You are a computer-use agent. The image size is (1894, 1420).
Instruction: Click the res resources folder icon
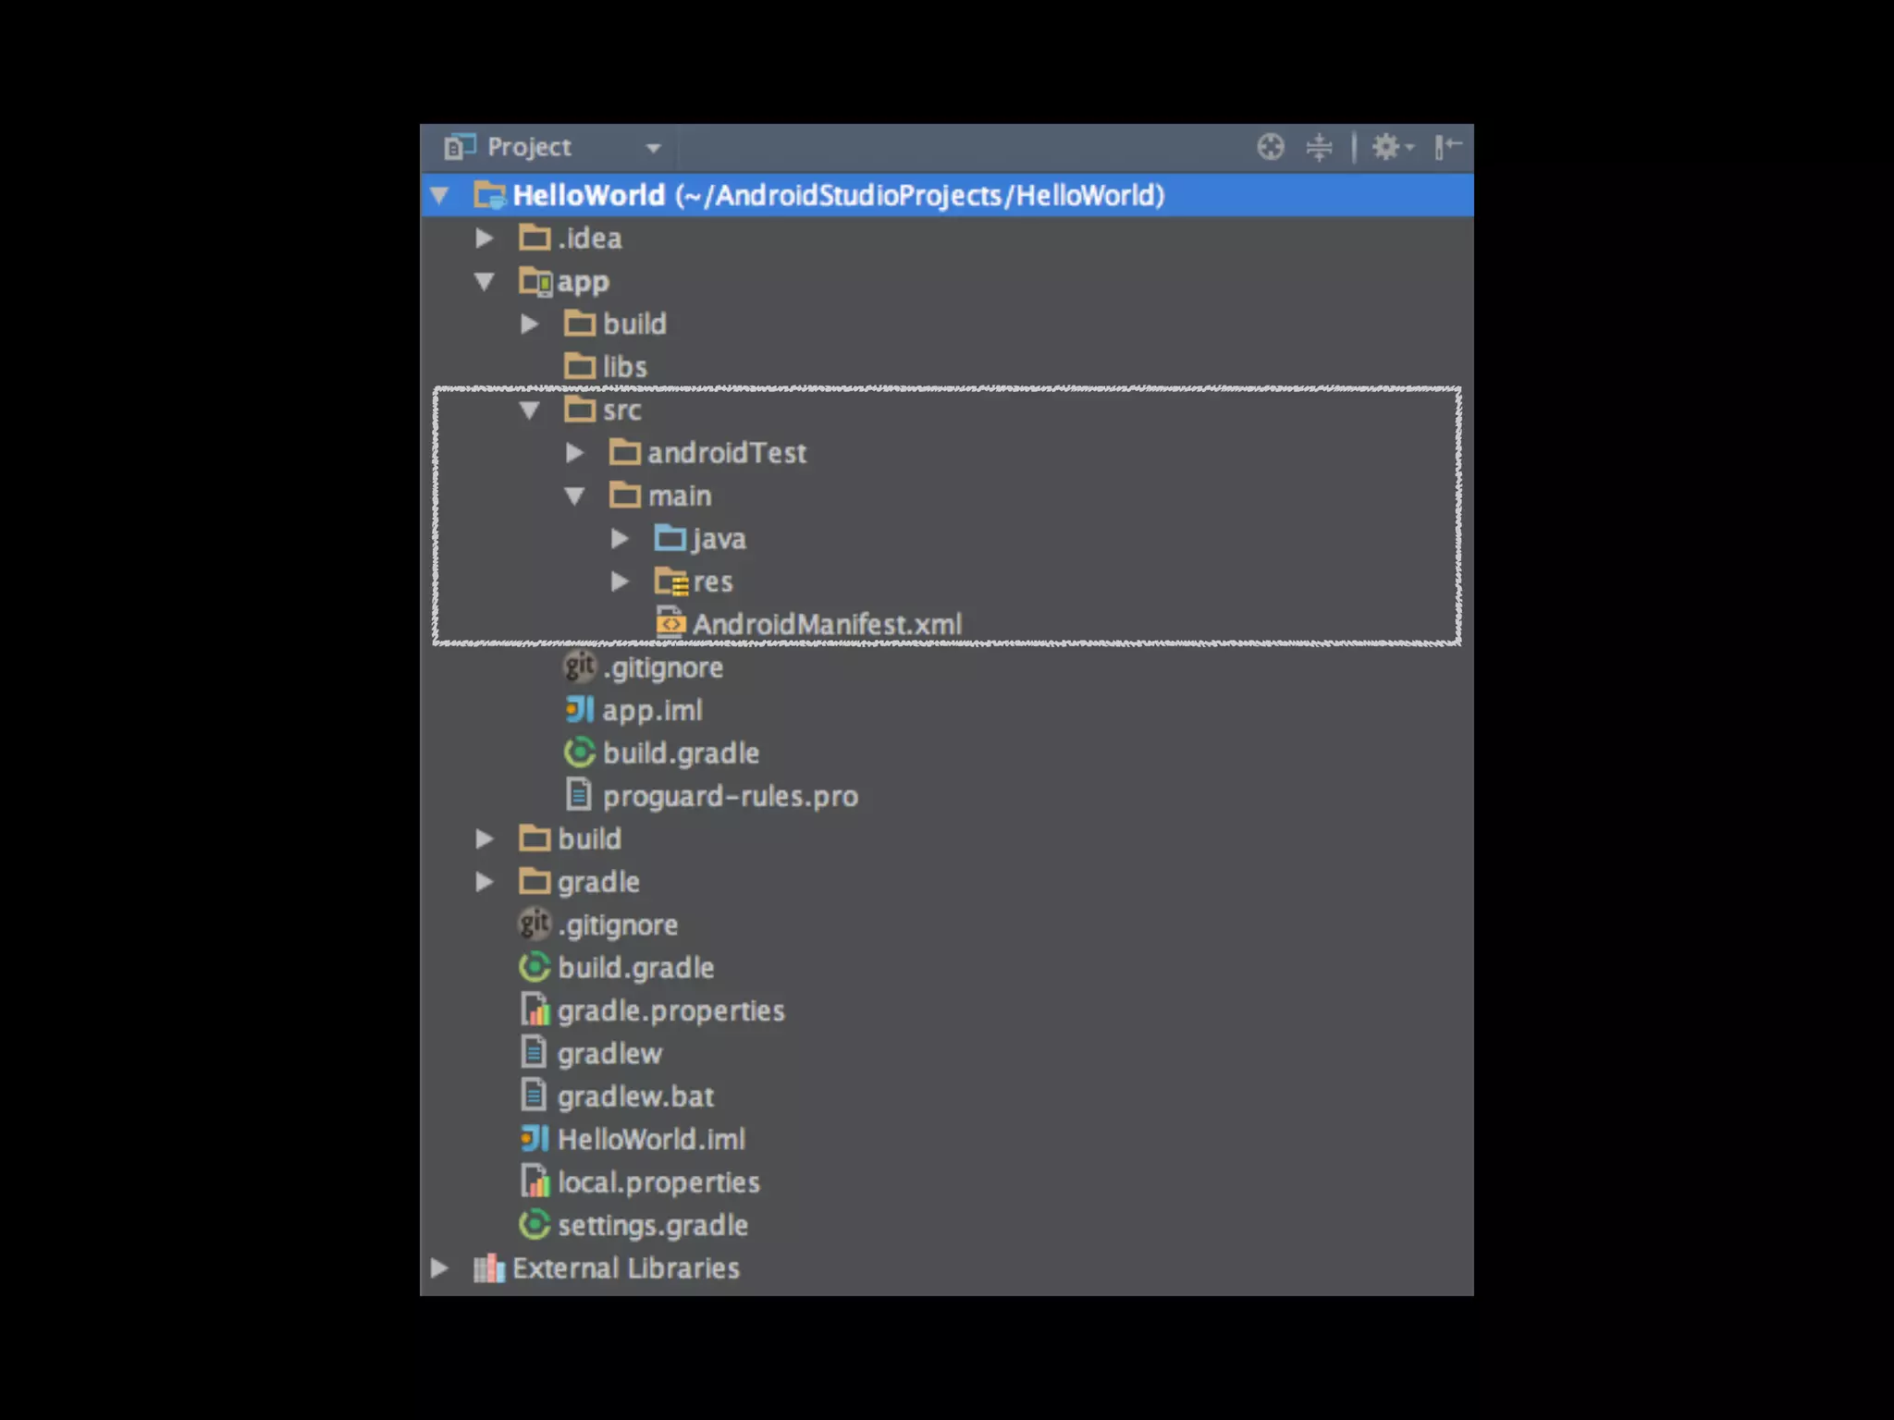coord(670,581)
